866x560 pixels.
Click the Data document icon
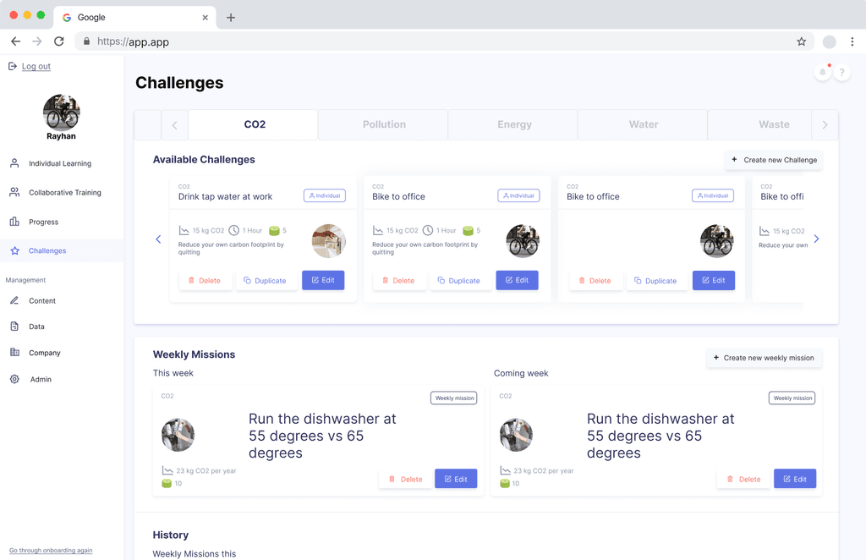pyautogui.click(x=14, y=327)
